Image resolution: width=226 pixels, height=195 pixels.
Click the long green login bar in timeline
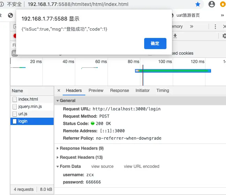point(173,71)
